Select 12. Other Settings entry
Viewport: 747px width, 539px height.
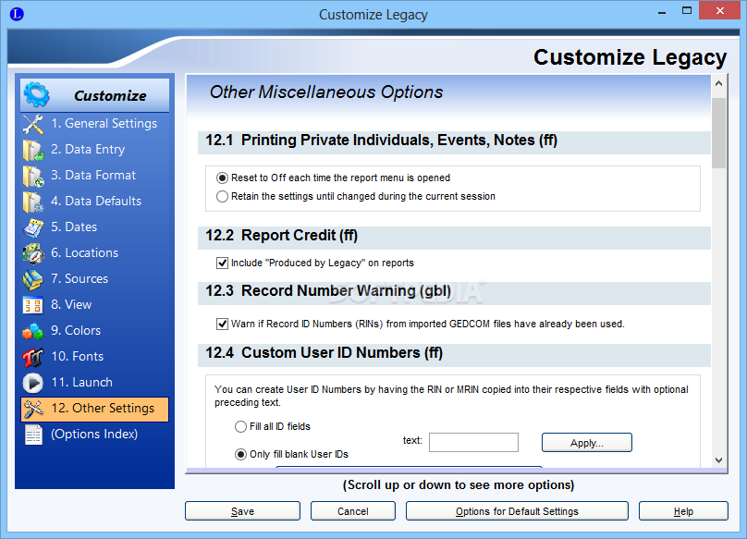click(x=95, y=410)
